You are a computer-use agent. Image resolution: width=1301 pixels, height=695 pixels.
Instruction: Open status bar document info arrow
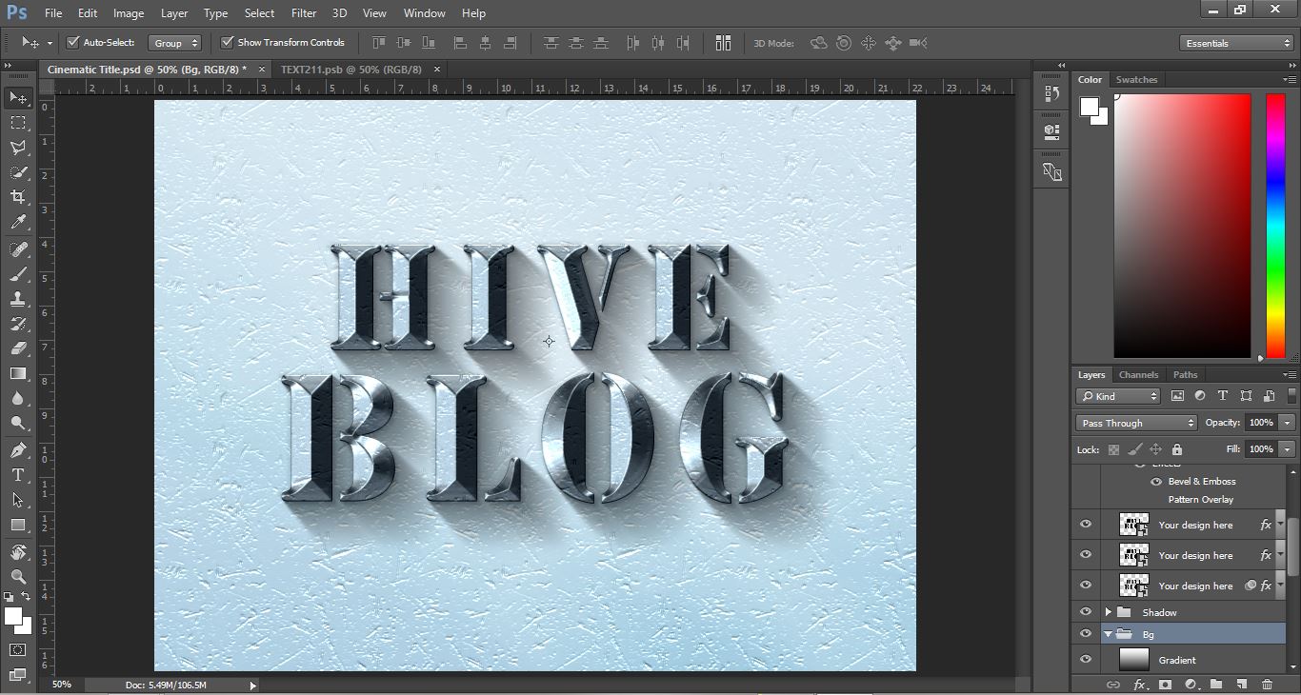(x=252, y=685)
